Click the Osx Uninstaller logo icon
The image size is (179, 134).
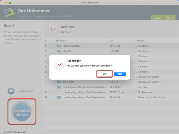[x=9, y=12]
